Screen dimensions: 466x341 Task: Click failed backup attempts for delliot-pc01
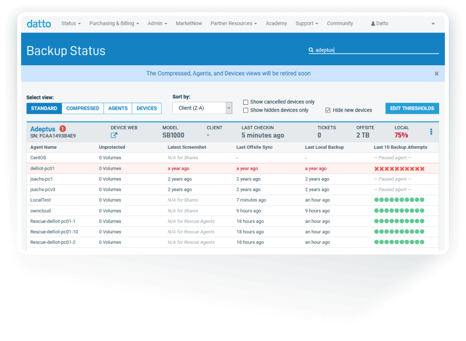point(399,168)
